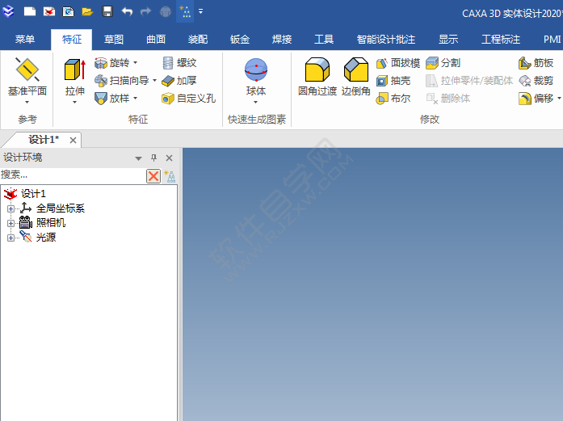Open the 偏移 dropdown arrow
Viewport: 563px width, 421px height.
tap(559, 98)
